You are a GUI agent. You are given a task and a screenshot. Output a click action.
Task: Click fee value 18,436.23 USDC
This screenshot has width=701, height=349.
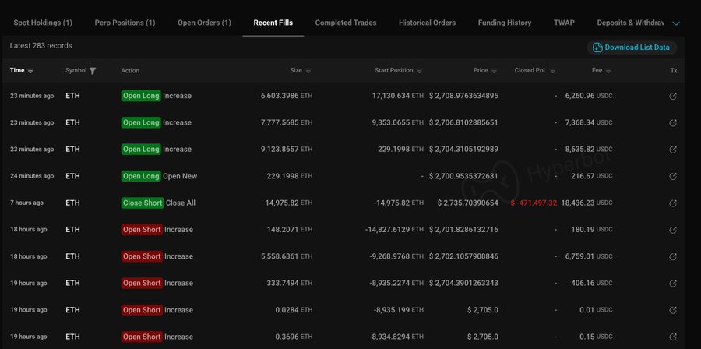587,203
